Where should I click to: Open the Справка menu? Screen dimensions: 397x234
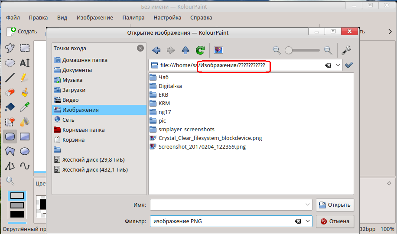[201, 18]
